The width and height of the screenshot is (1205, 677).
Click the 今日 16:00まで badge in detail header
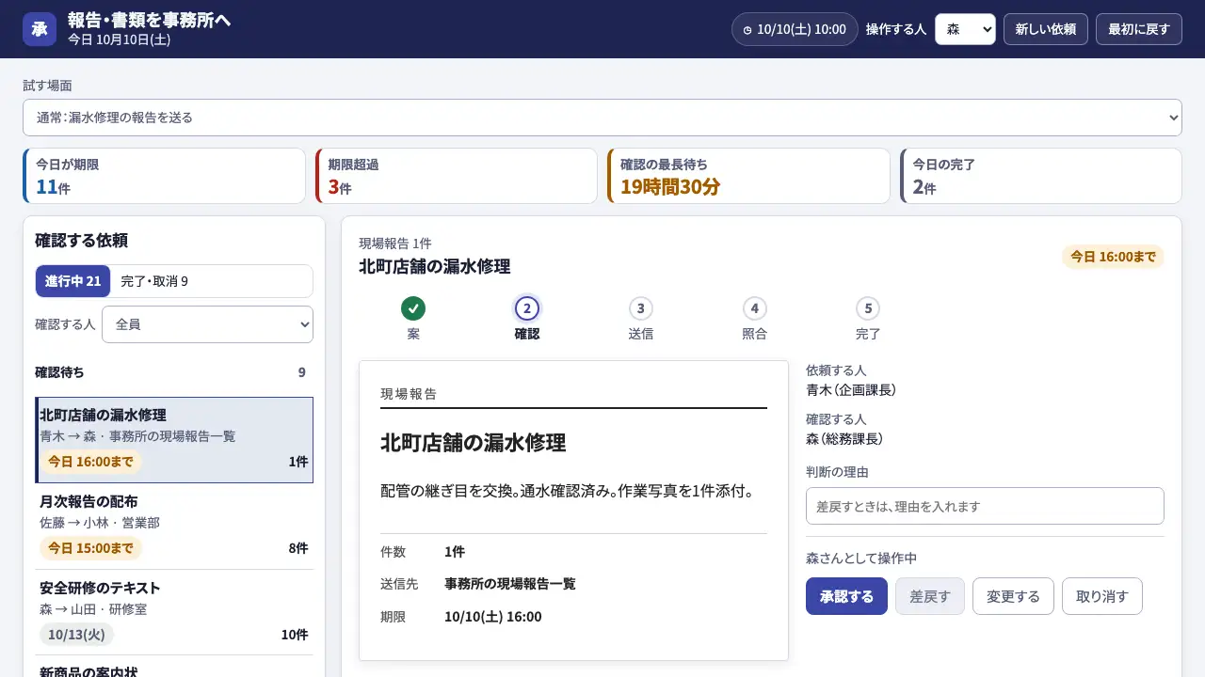coord(1113,257)
